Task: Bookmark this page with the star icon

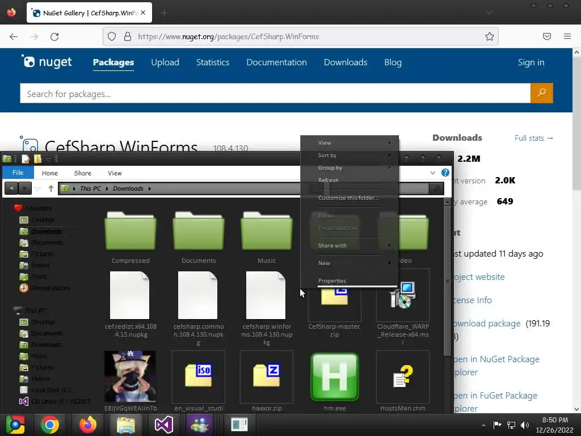Action: click(489, 36)
